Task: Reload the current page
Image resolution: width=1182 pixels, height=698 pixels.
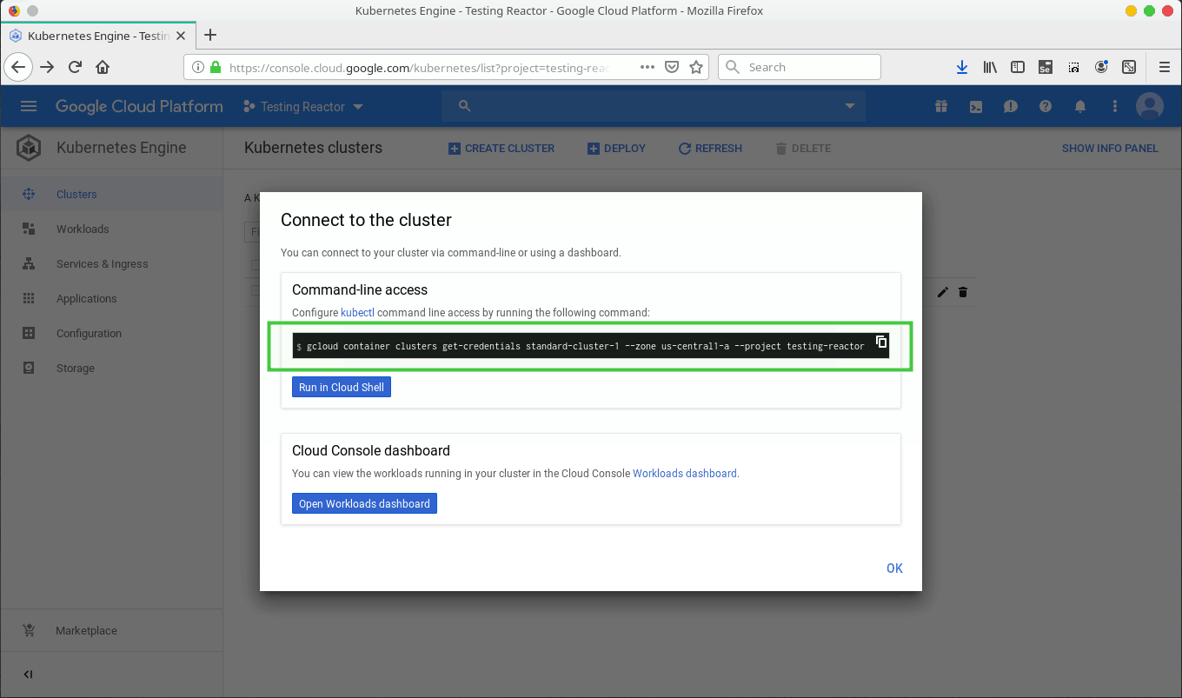Action: pos(75,67)
